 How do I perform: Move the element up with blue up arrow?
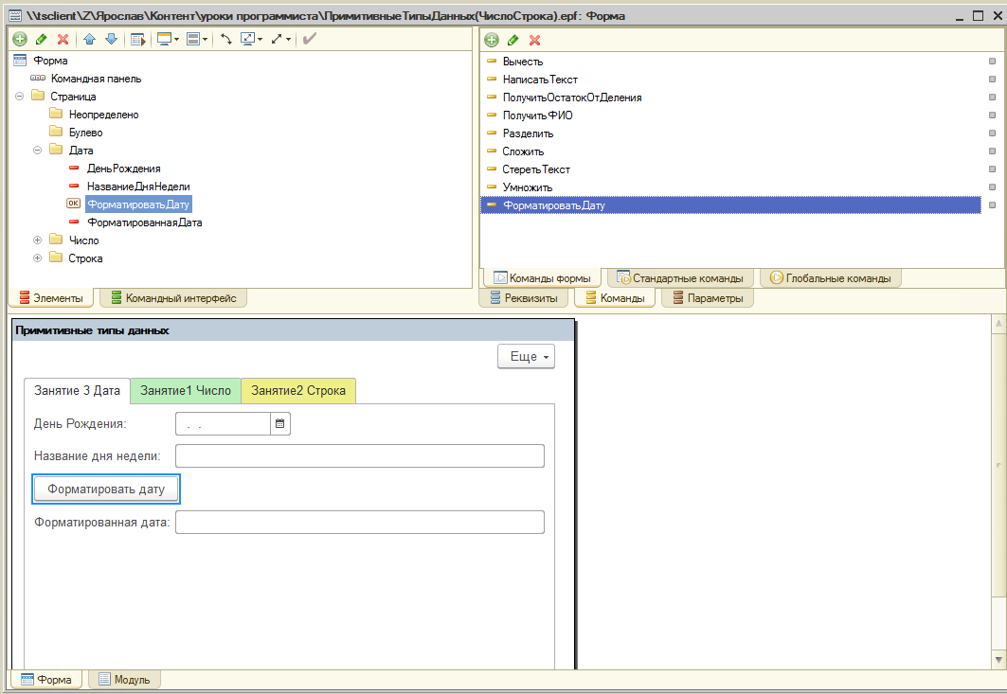(x=90, y=39)
